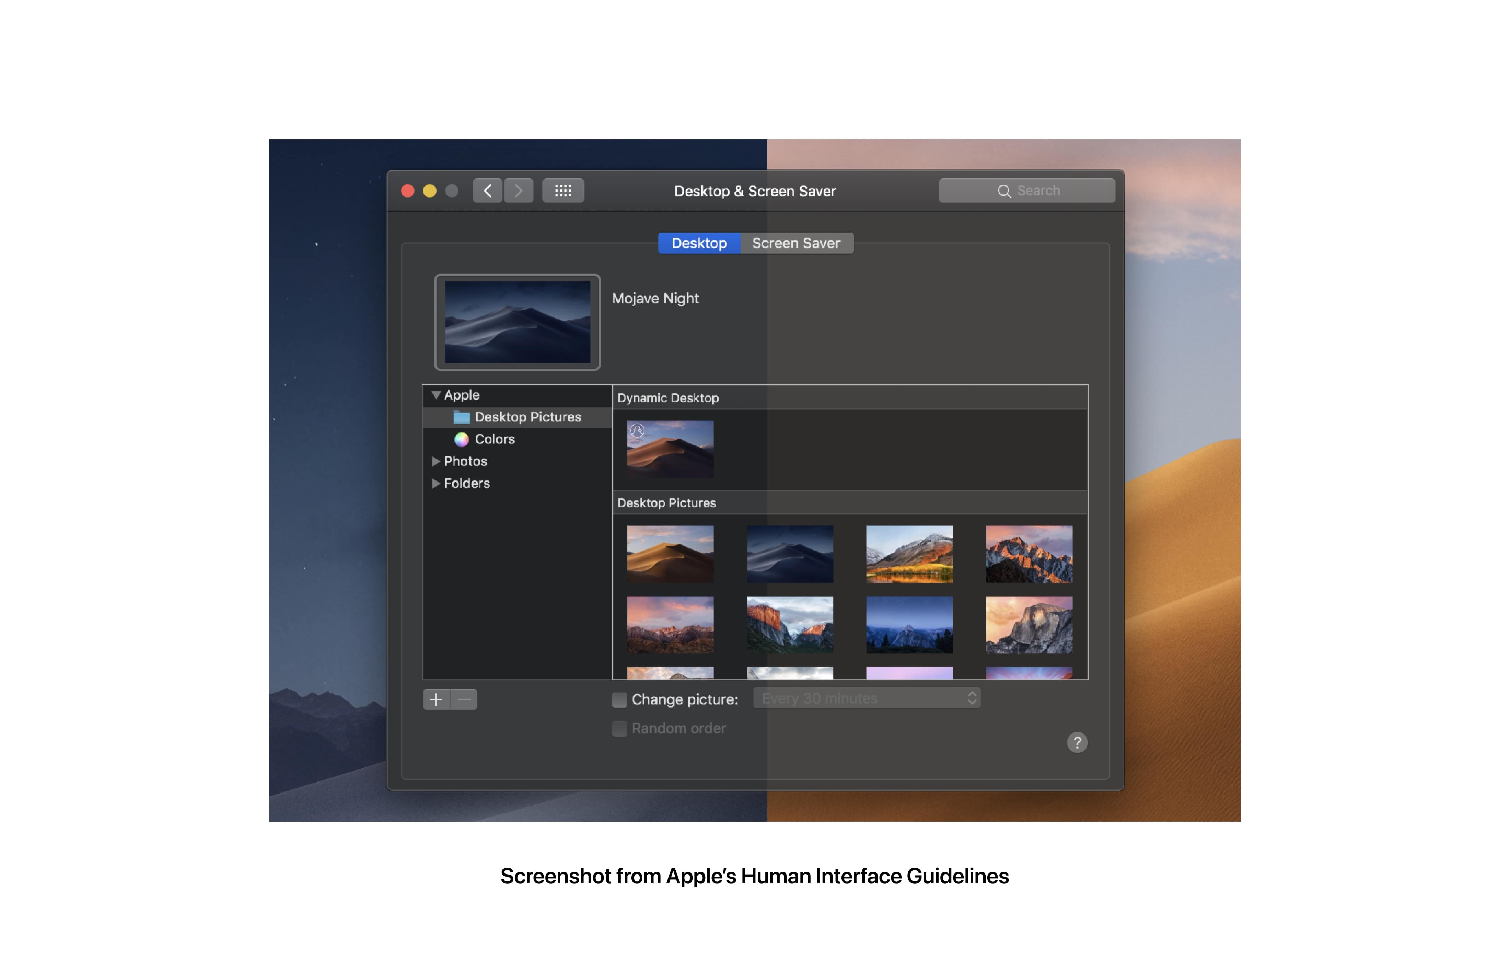Select the Desktop tab

699,243
